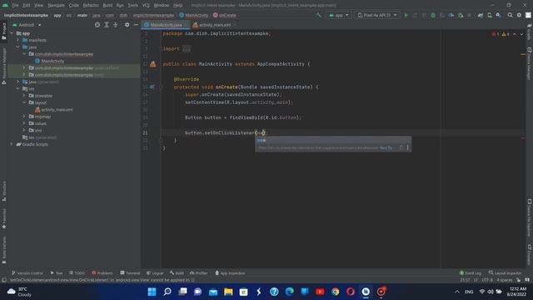Open the Event Log tool window
This screenshot has height=300, width=533.
[471, 272]
